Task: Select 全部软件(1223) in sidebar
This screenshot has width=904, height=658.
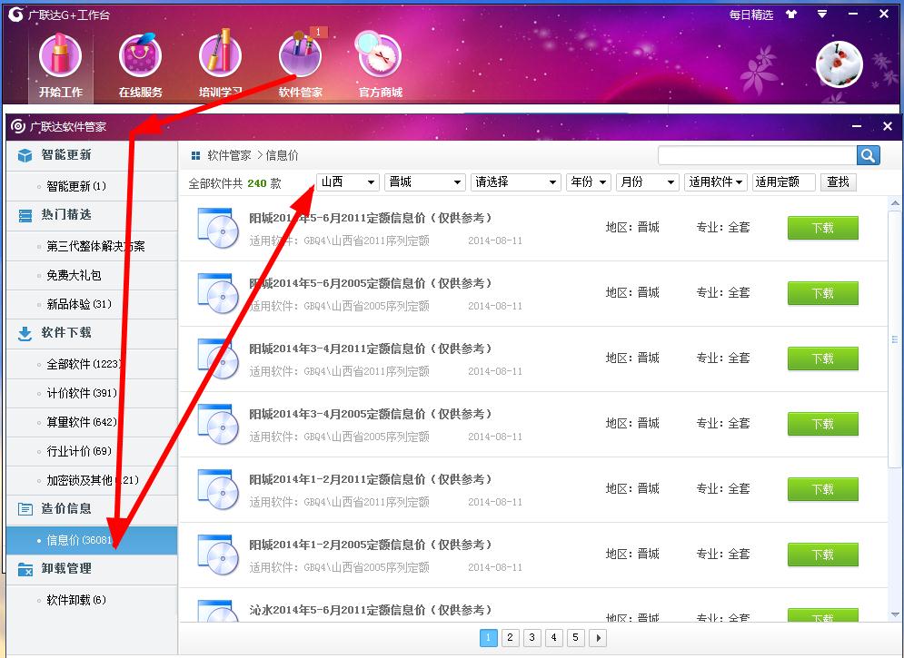Action: point(92,364)
